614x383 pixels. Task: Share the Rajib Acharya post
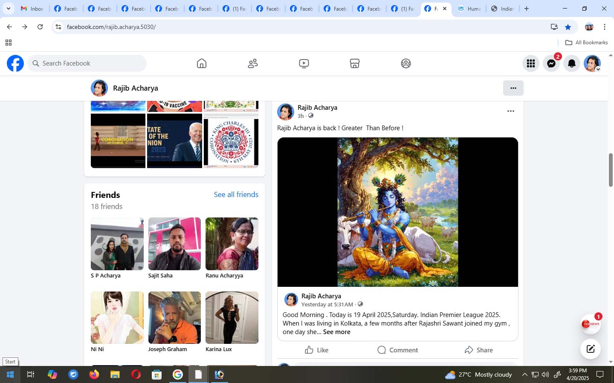478,350
